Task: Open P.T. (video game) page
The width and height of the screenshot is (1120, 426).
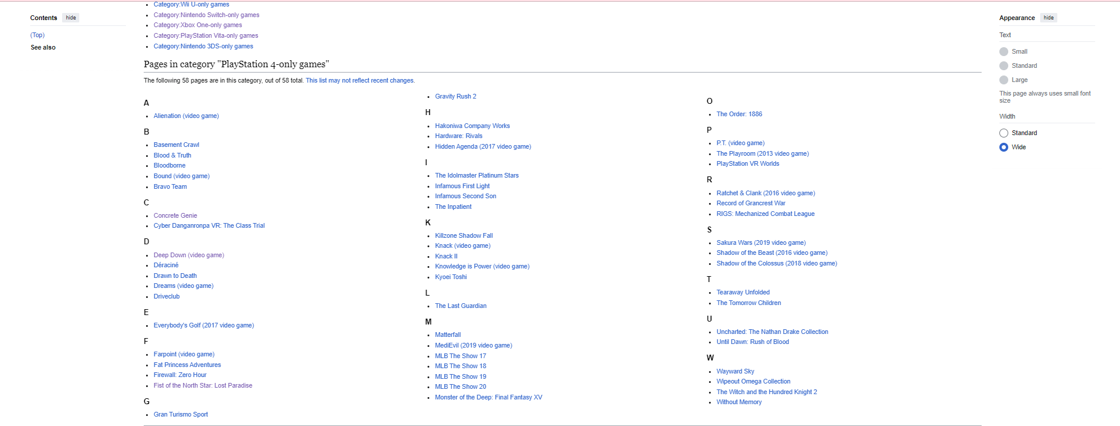Action: click(x=740, y=143)
